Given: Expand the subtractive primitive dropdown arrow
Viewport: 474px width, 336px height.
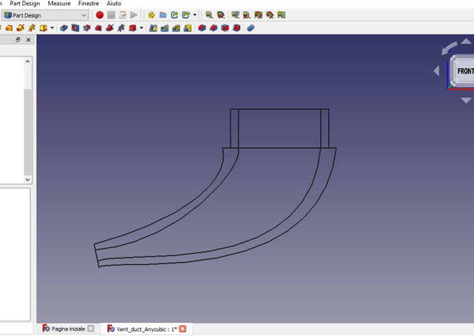Looking at the screenshot, I should pos(141,28).
